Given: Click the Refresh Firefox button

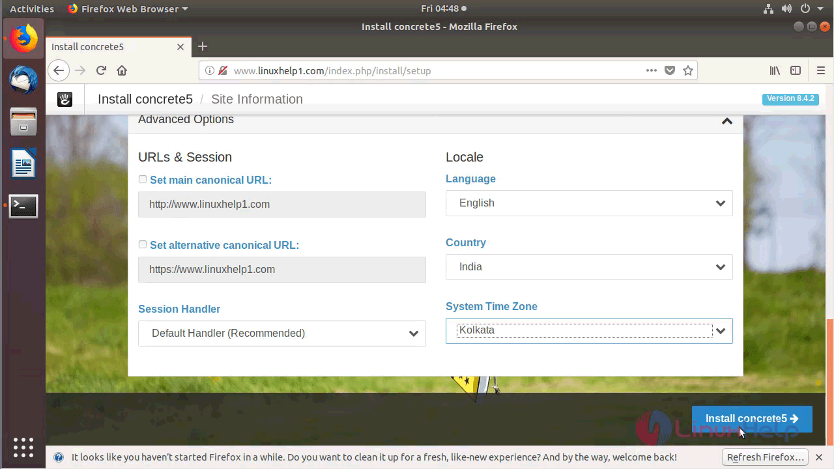Looking at the screenshot, I should coord(766,457).
